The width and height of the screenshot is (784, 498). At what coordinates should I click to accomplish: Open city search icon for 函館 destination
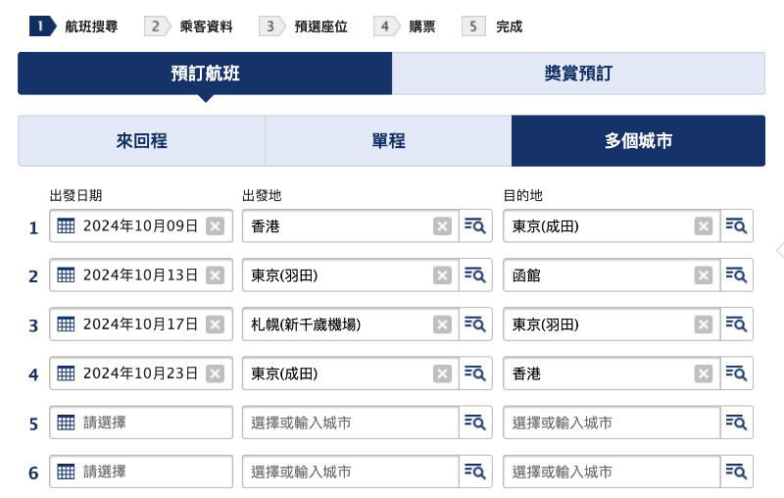(x=736, y=275)
